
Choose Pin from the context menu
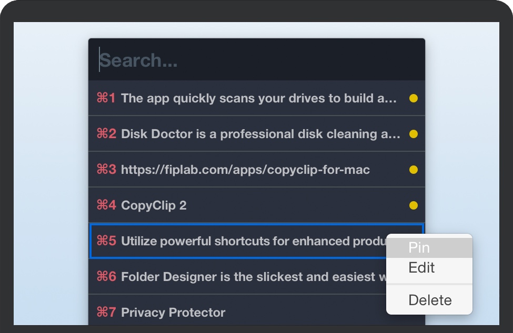(419, 248)
